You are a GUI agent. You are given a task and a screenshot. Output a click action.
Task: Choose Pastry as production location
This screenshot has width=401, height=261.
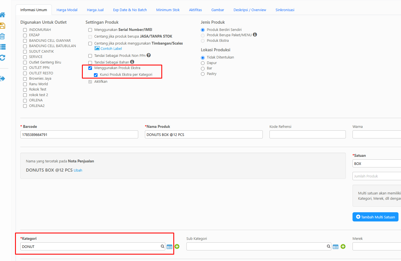pos(203,74)
